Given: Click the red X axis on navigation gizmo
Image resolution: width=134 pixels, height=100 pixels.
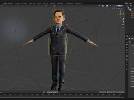Looking at the screenshot, I should [123, 14].
